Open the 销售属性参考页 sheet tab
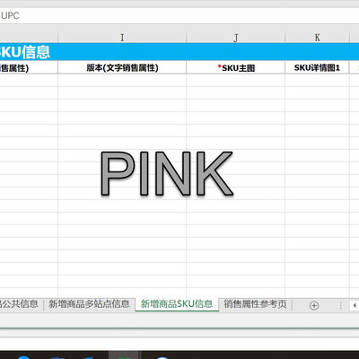 (x=255, y=304)
